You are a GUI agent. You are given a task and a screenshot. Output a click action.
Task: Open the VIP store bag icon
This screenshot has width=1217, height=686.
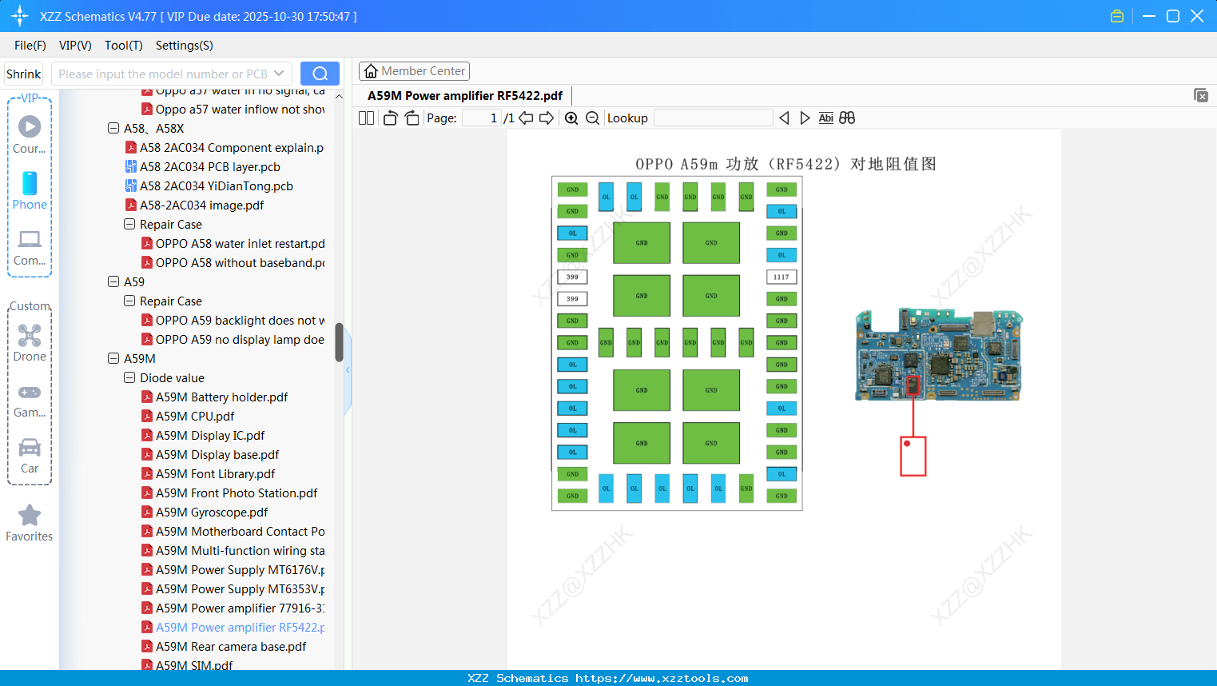pyautogui.click(x=1117, y=16)
